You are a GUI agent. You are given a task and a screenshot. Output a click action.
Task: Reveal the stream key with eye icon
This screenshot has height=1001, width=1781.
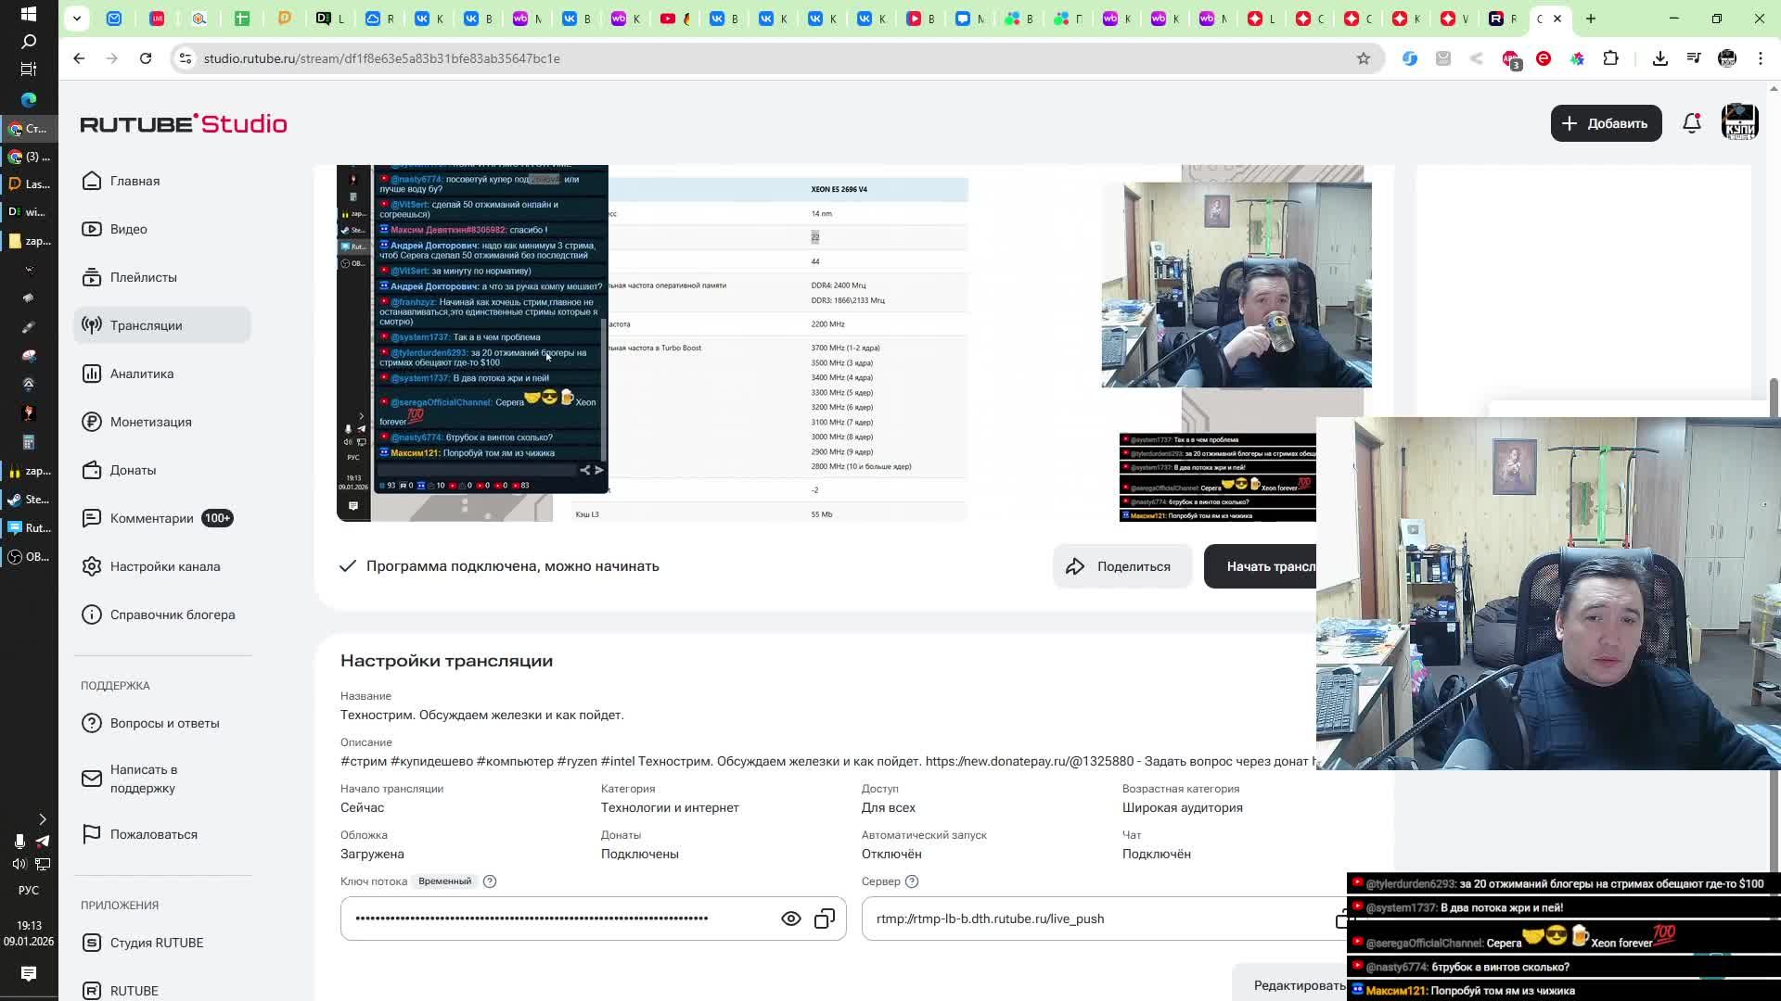790,919
